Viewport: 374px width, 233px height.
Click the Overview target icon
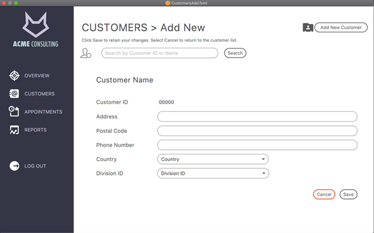tap(14, 75)
